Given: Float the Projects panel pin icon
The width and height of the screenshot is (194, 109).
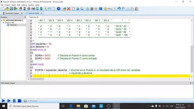Looking at the screenshot, I should point(25,17).
